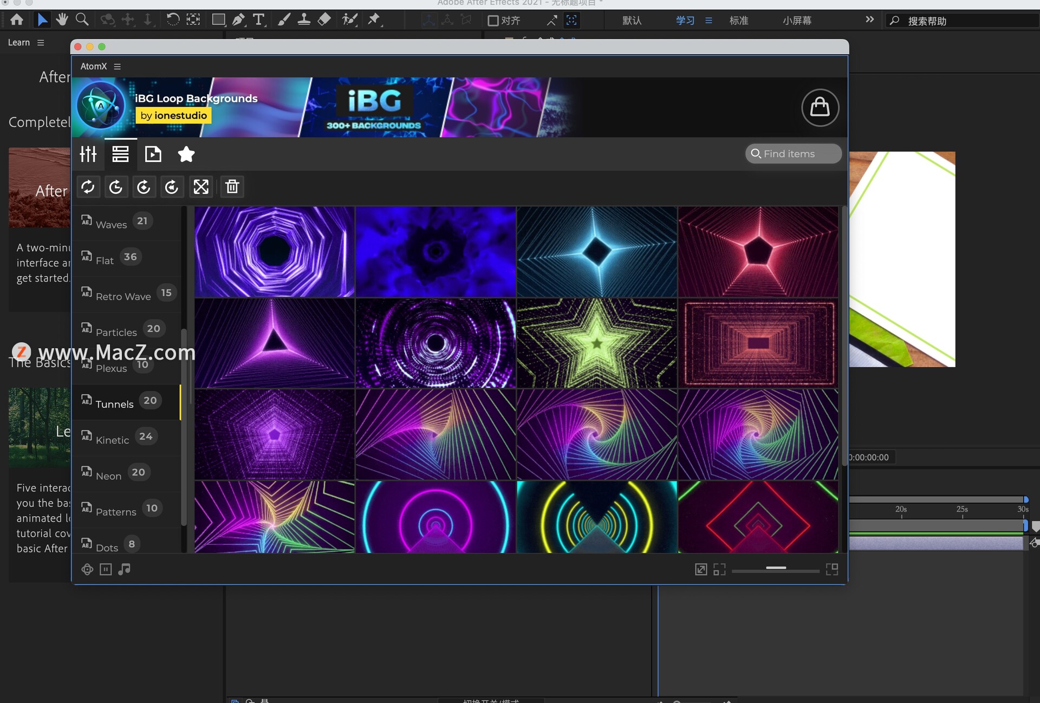This screenshot has height=703, width=1040.
Task: Open the Learn panel menu
Action: coord(41,42)
